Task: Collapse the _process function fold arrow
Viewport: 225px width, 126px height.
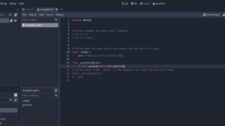Action: coord(70,63)
